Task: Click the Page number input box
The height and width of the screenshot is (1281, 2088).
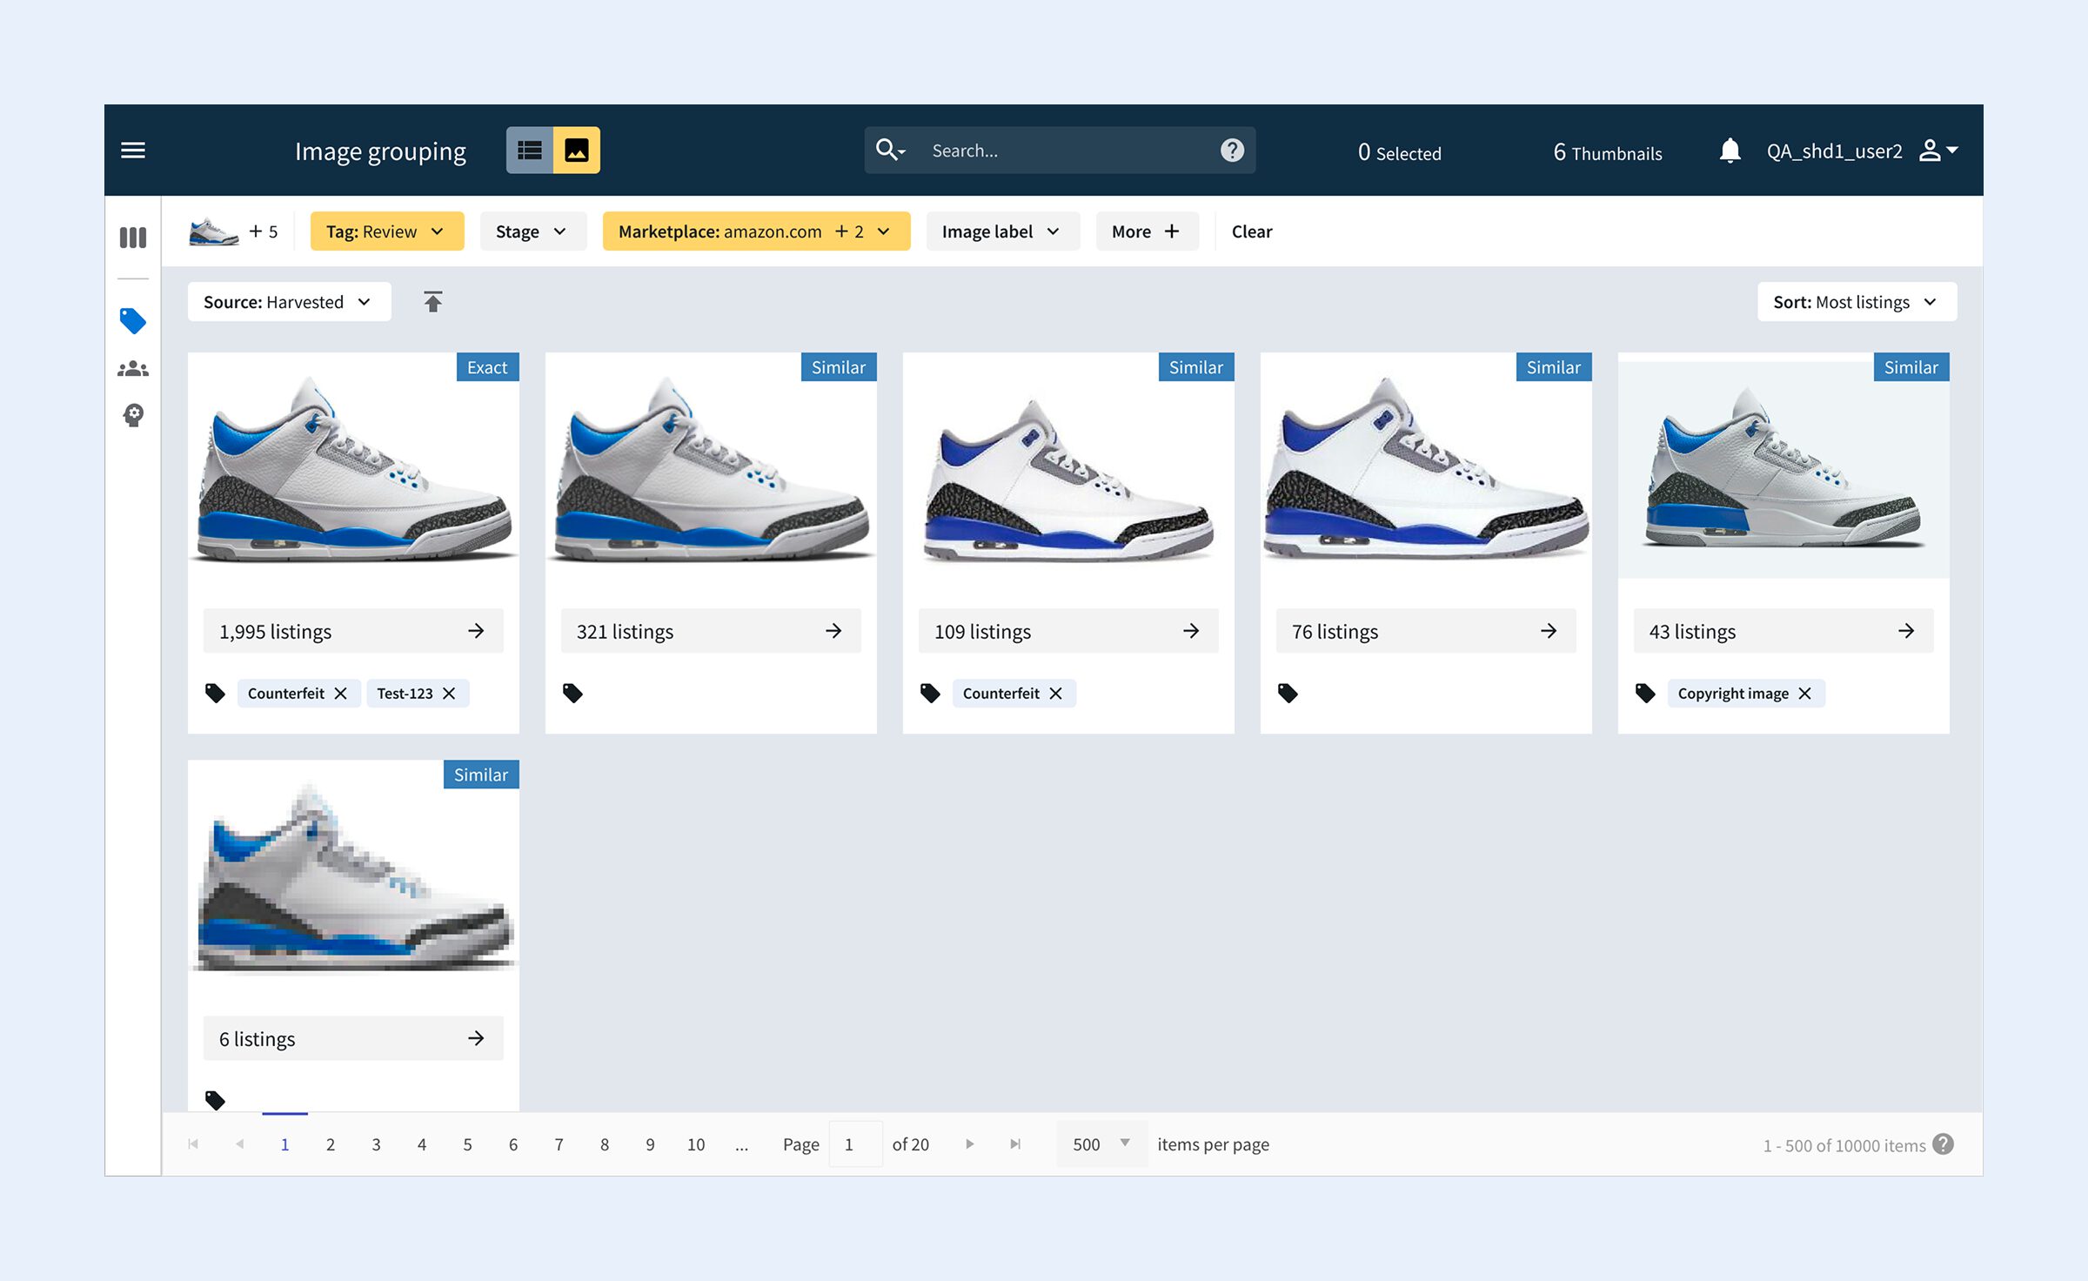Action: pos(856,1144)
